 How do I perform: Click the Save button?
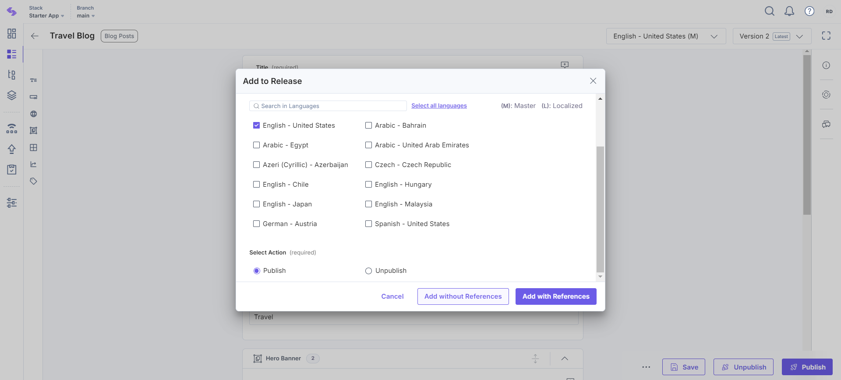click(683, 367)
